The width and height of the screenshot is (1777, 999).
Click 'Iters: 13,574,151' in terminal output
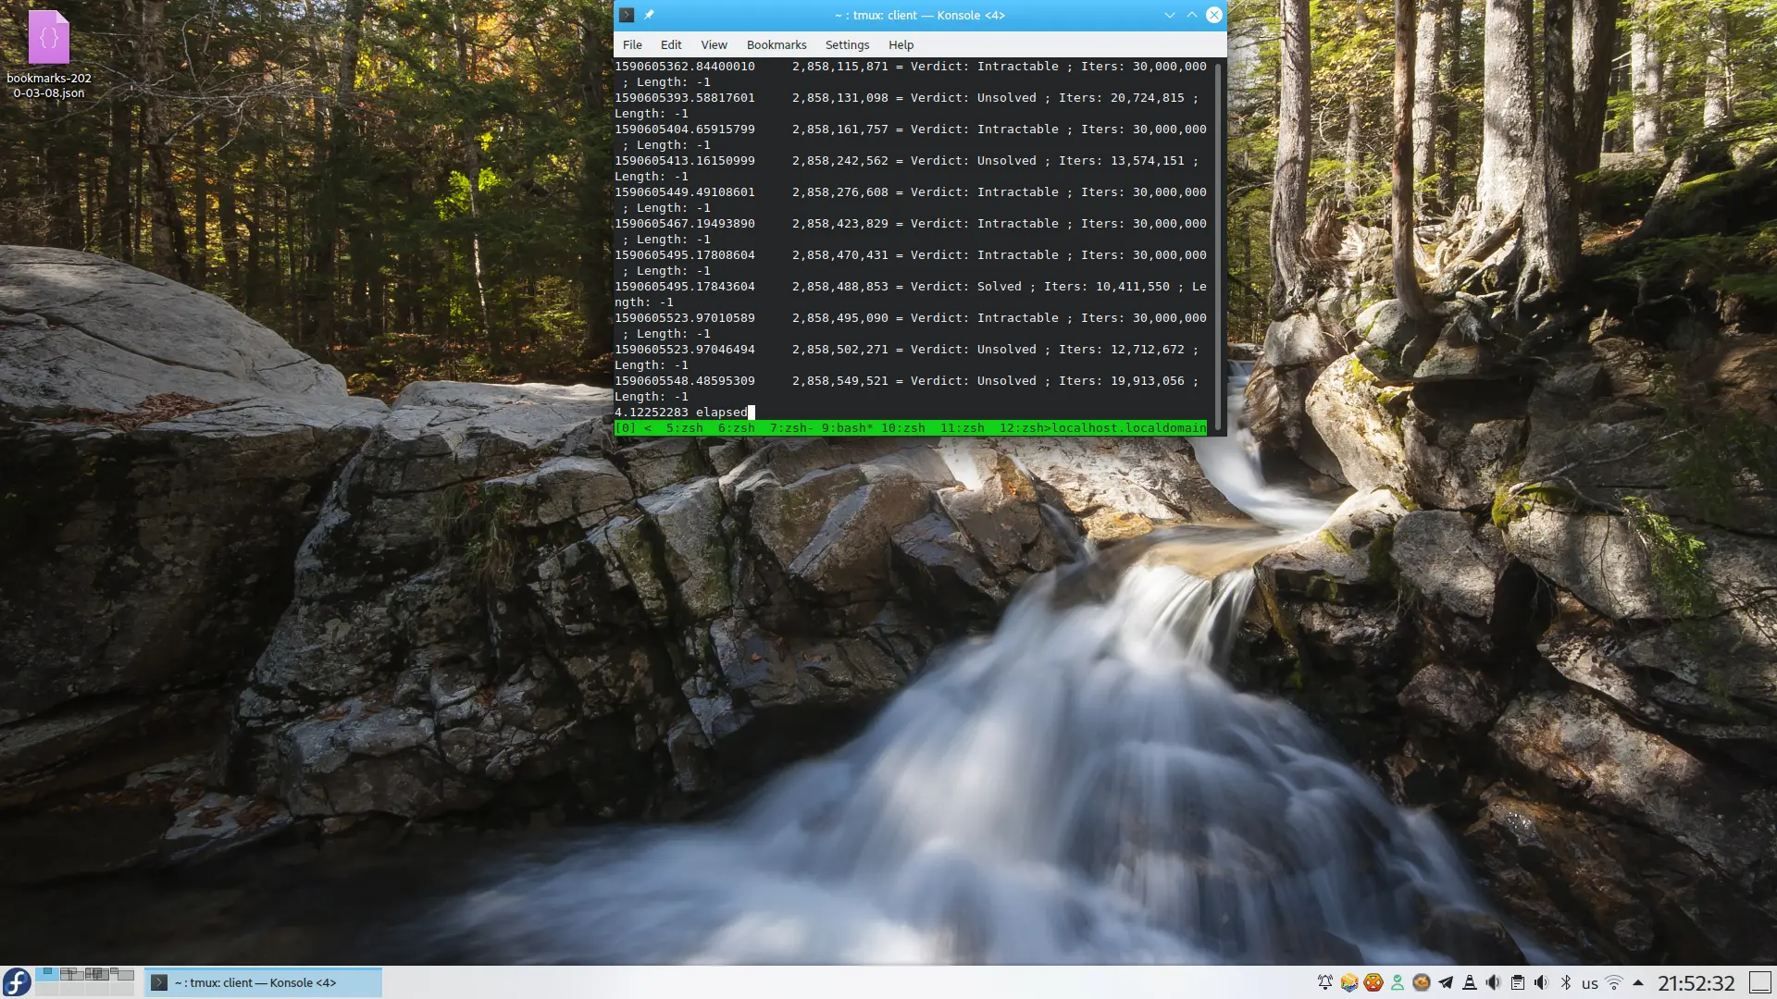point(1121,160)
